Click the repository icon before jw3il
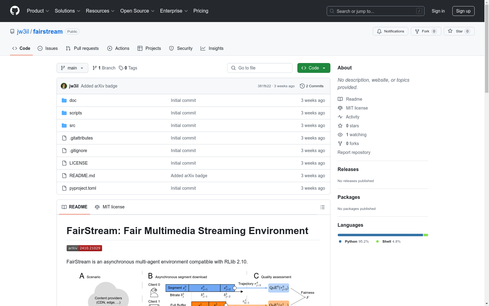489x306 pixels. pos(12,32)
